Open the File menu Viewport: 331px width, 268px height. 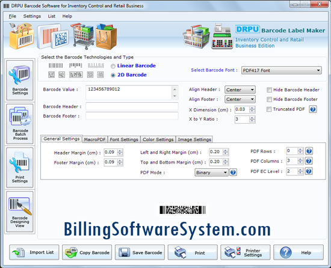coord(13,16)
